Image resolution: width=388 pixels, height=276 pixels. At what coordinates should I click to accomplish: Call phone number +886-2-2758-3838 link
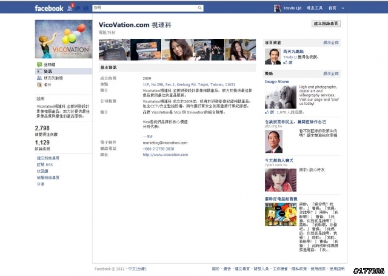click(158, 149)
